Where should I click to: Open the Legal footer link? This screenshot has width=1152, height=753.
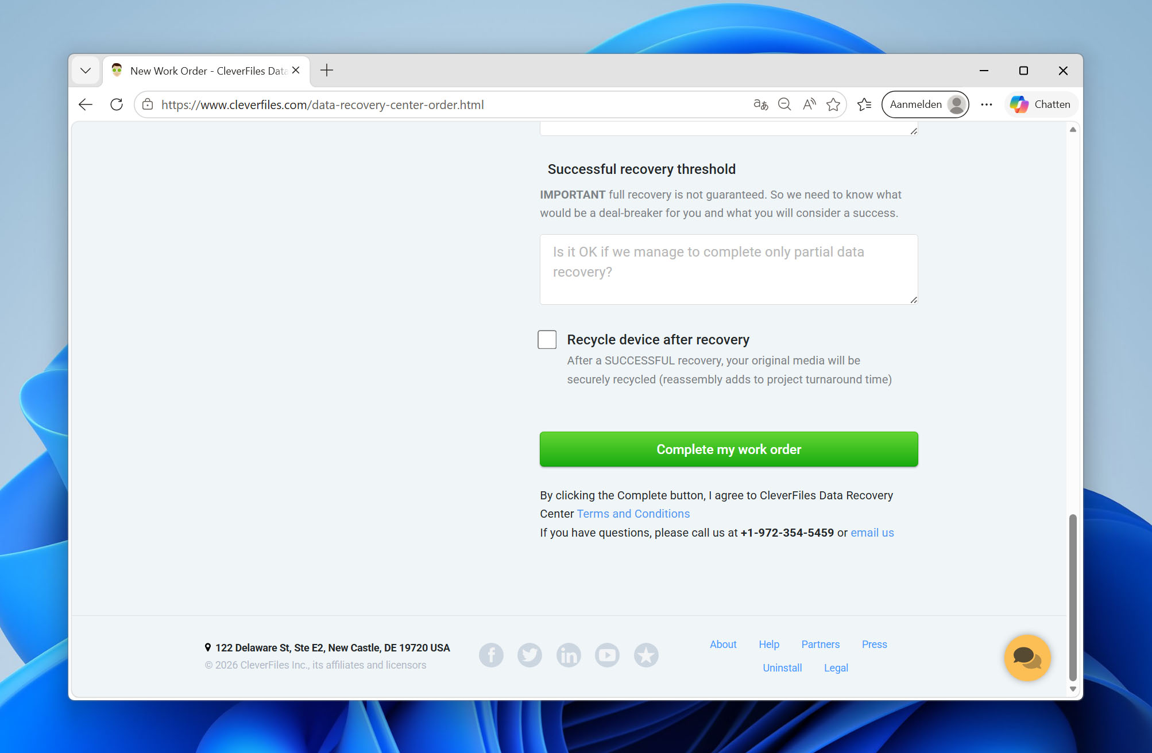pyautogui.click(x=836, y=668)
